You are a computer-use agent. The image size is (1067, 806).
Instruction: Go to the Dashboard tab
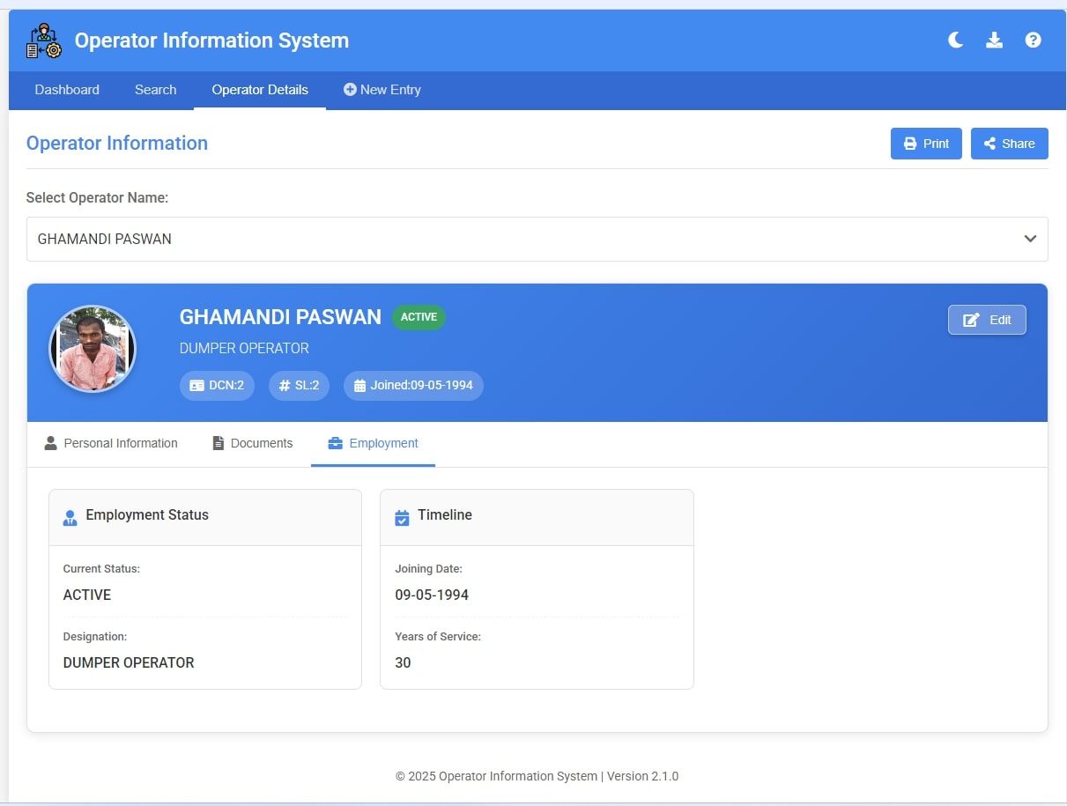pos(67,90)
